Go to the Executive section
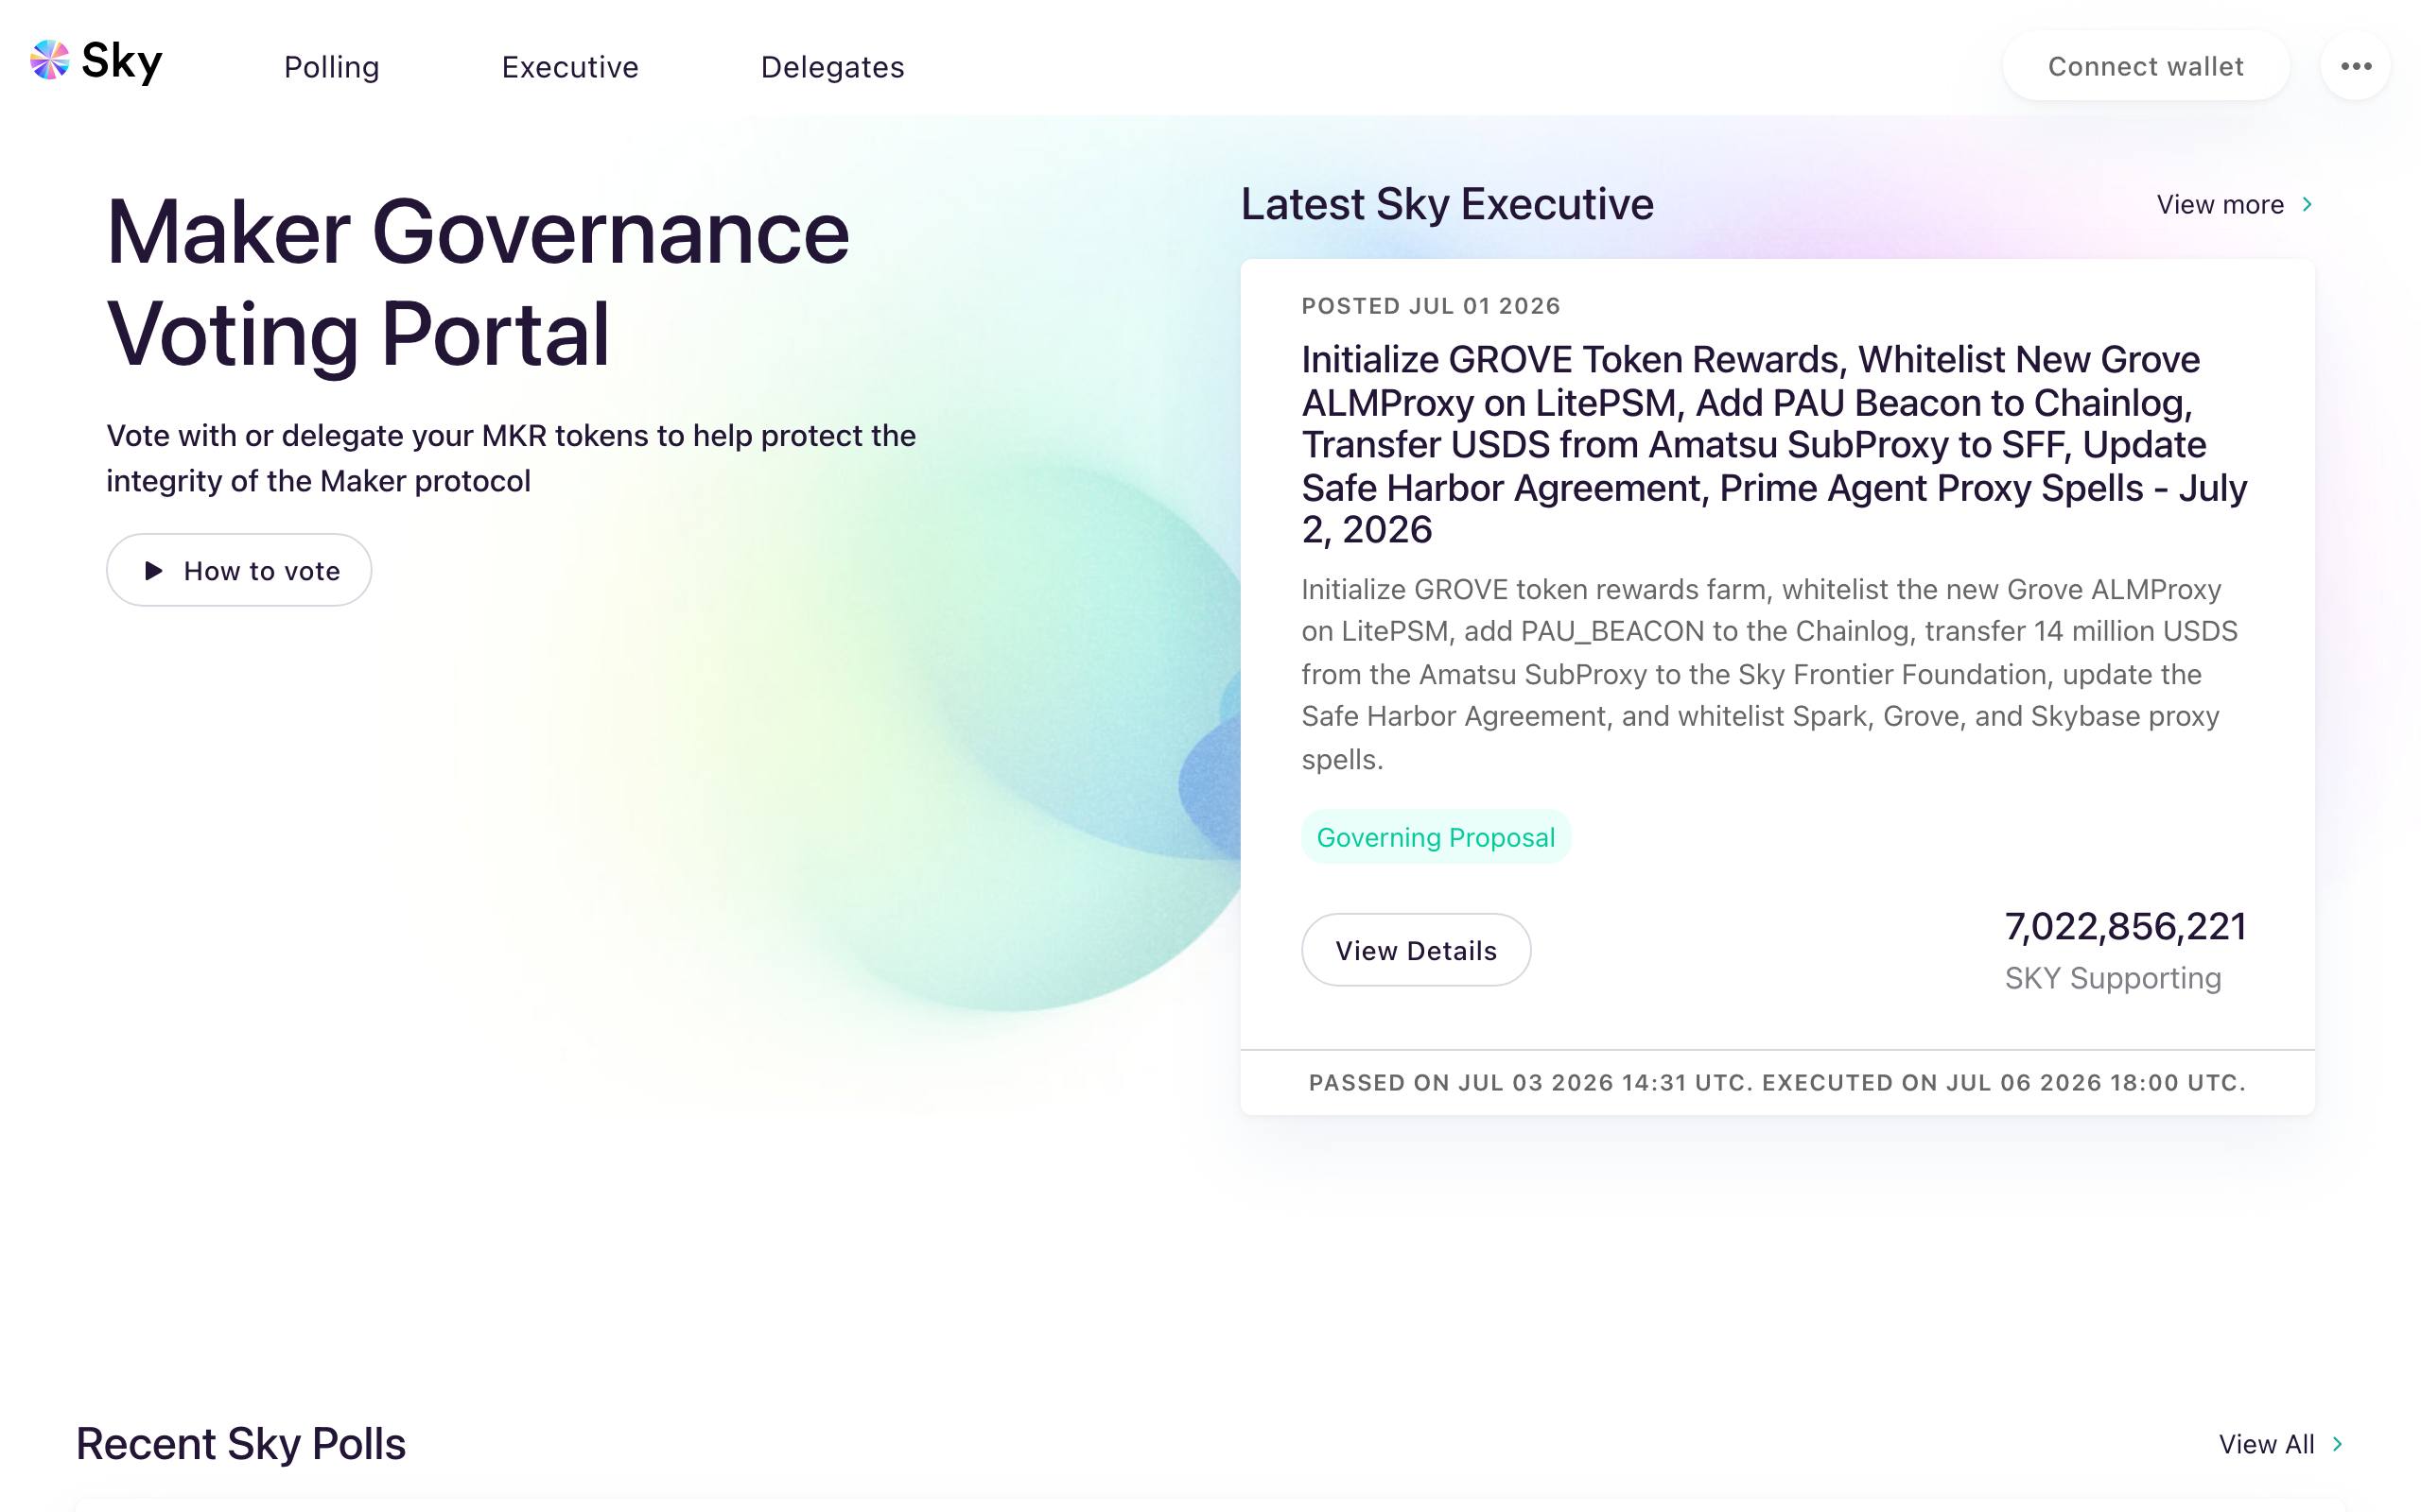 [569, 67]
